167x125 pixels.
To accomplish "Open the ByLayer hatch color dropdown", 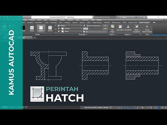I will 72,28.
